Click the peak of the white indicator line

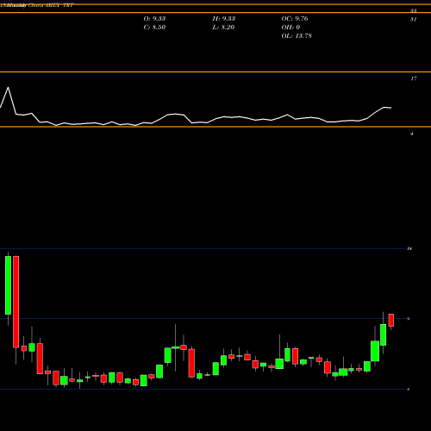click(x=8, y=87)
